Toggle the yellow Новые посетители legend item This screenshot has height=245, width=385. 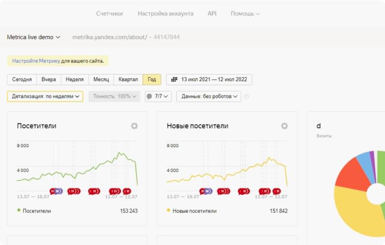[192, 210]
